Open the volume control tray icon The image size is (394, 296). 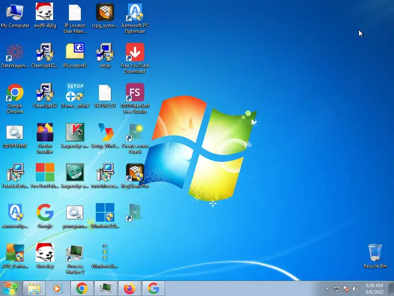(355, 289)
